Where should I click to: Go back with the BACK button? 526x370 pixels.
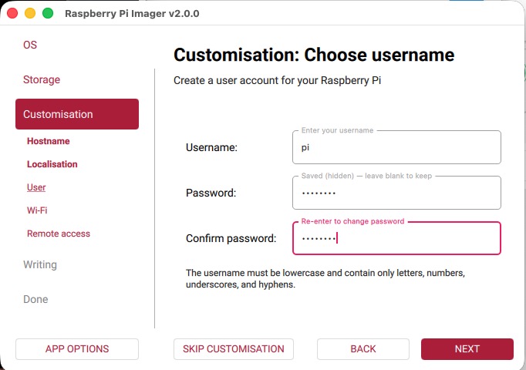click(363, 349)
